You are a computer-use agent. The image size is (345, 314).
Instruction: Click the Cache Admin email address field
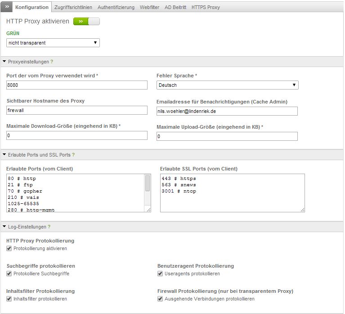[x=227, y=111]
